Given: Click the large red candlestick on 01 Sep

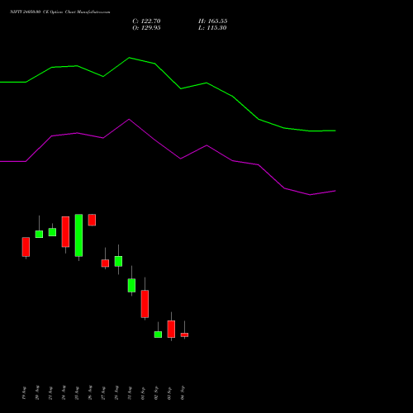Looking at the screenshot, I should [145, 304].
